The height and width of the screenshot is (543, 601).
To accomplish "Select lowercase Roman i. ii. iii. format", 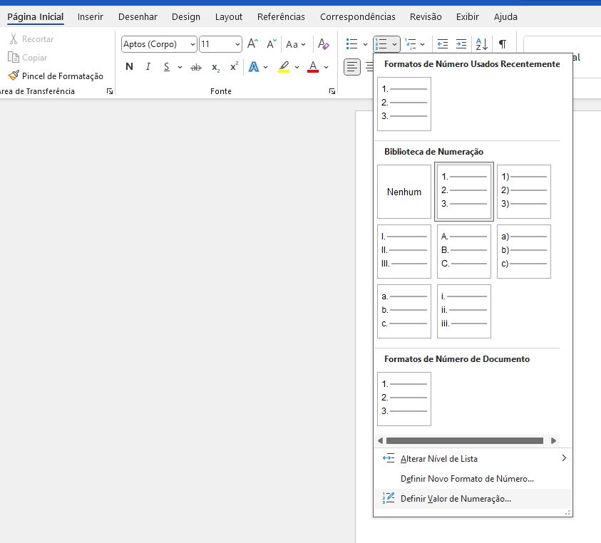I will coord(464,311).
